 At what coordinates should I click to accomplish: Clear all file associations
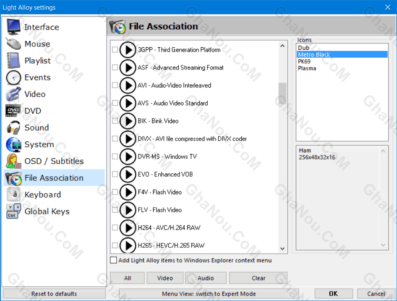(258, 278)
